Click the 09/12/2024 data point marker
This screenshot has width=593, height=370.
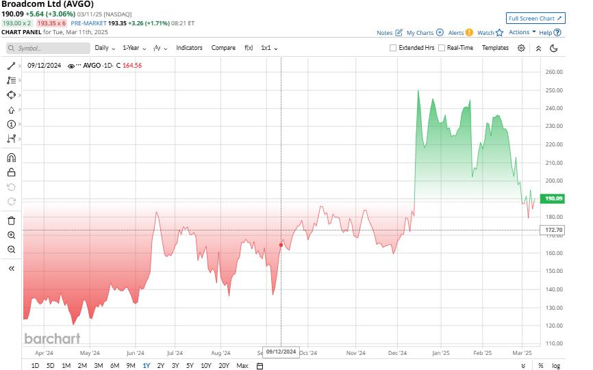(x=281, y=245)
